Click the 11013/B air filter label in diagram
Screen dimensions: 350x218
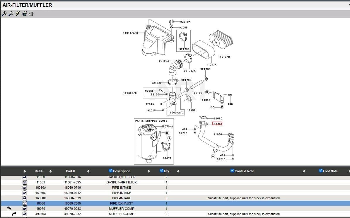[x=224, y=57]
